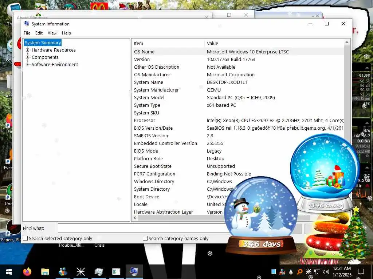Open File Explorer from the taskbar

point(45,272)
